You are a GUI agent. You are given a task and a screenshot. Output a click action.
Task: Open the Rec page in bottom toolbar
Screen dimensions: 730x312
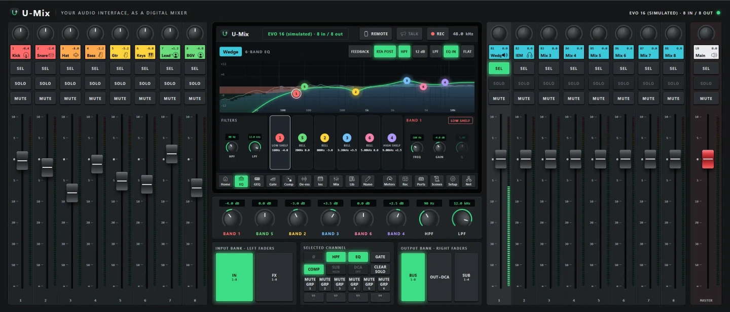(x=405, y=181)
